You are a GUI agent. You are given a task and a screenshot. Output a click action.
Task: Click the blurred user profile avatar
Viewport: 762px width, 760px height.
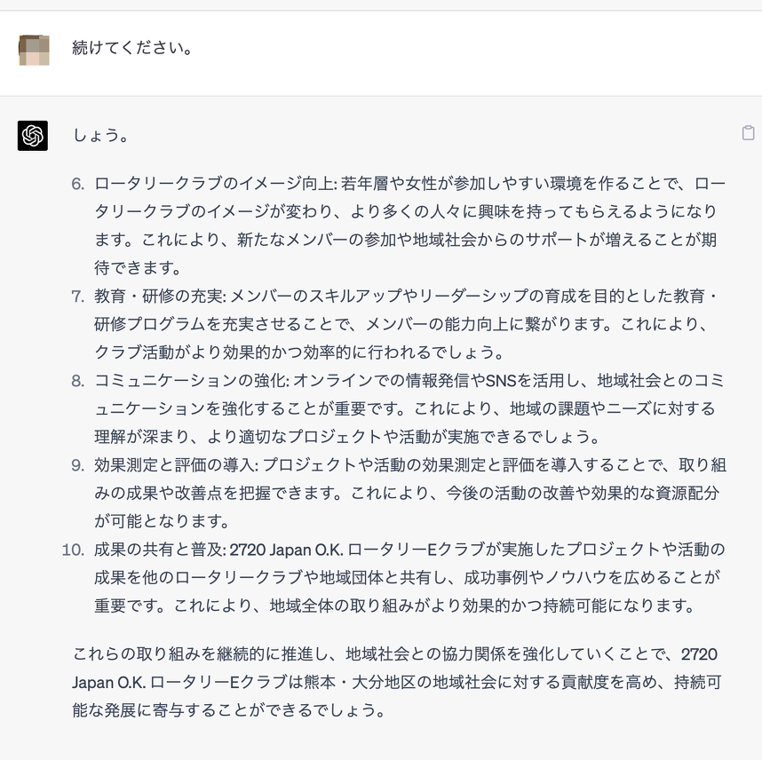(34, 50)
